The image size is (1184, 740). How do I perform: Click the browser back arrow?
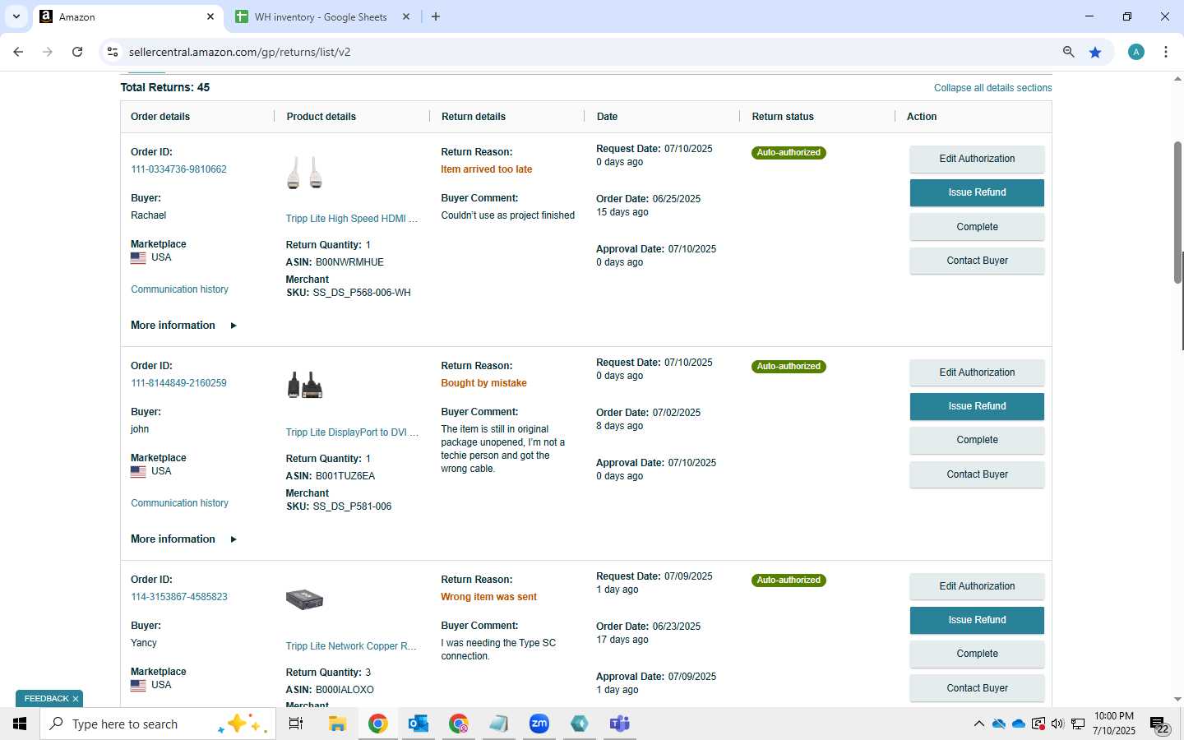[x=18, y=52]
